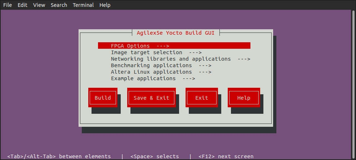The height and width of the screenshot is (160, 356).
Task: Click the Agilex5e Yocto Build GUI title
Action: coord(175,33)
